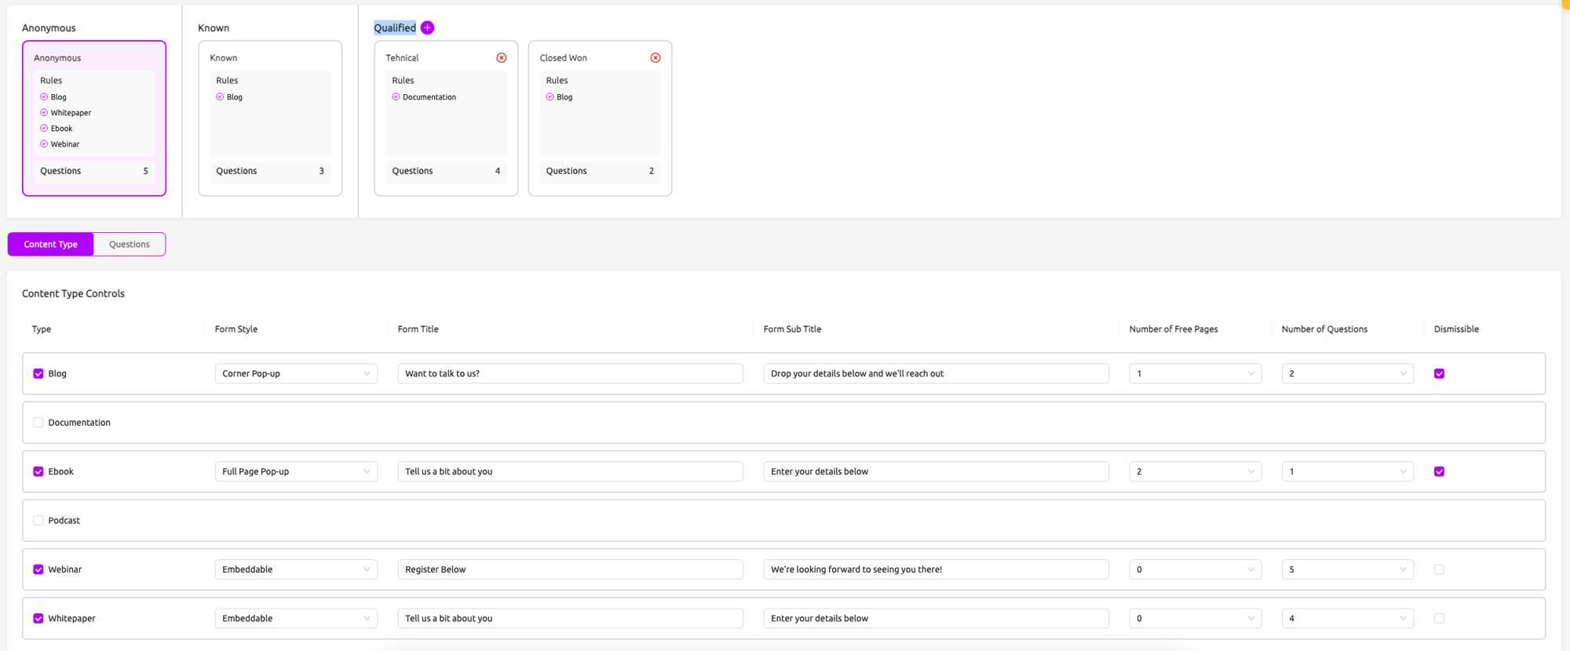Toggle Dismissible checkbox in Ebook row
The height and width of the screenshot is (651, 1570).
point(1439,471)
